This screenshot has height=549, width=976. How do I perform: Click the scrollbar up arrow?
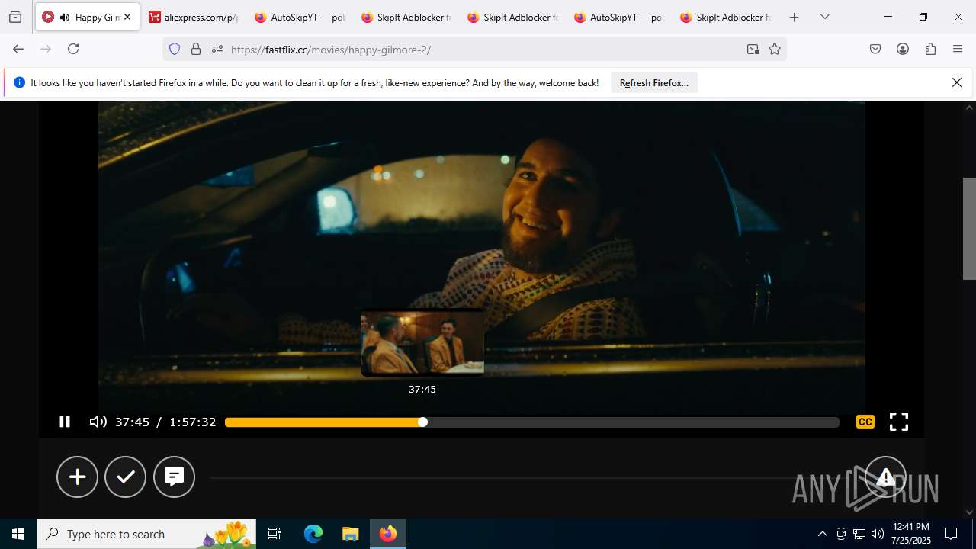(x=969, y=108)
